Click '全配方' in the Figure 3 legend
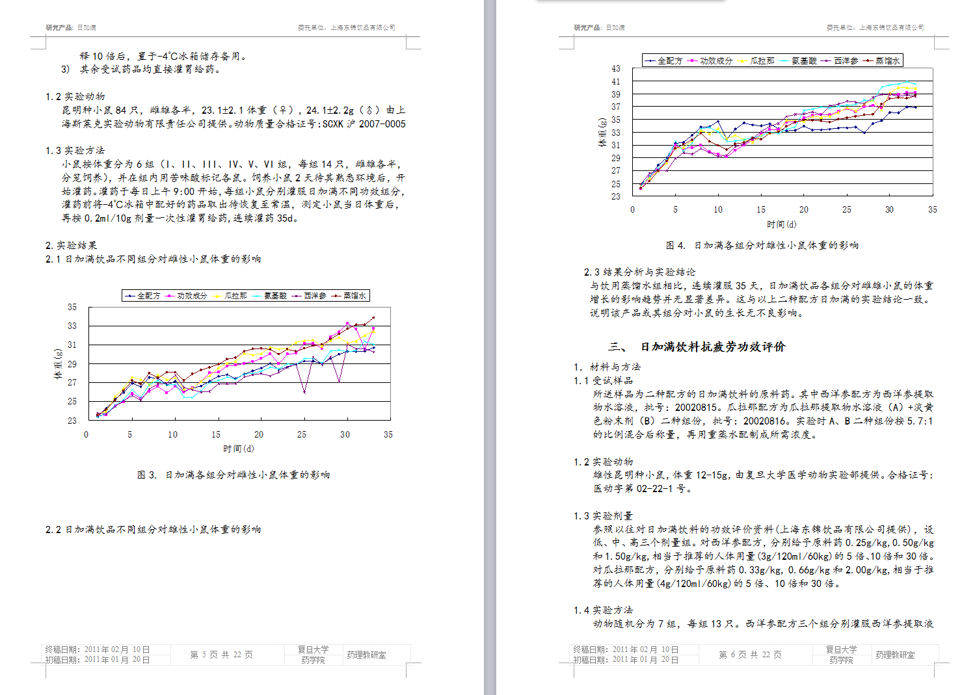975x695 pixels. 148,296
